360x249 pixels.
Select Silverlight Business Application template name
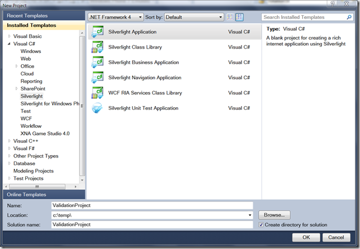coord(144,63)
